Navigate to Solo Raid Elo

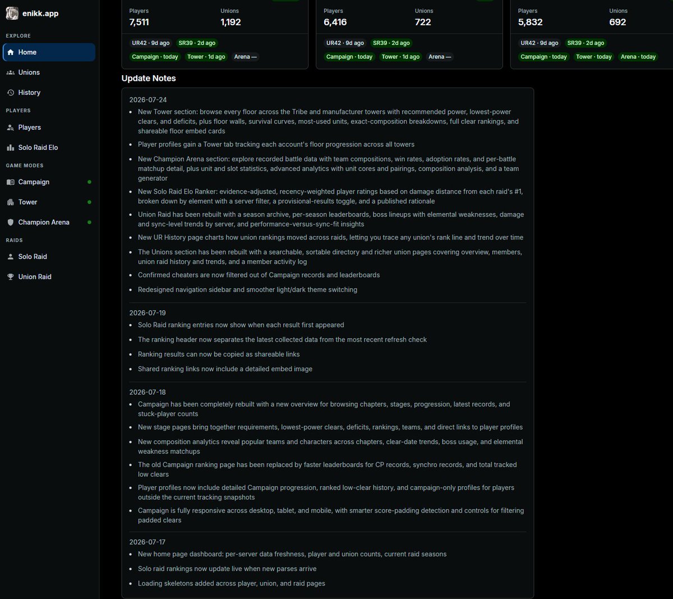(49, 148)
